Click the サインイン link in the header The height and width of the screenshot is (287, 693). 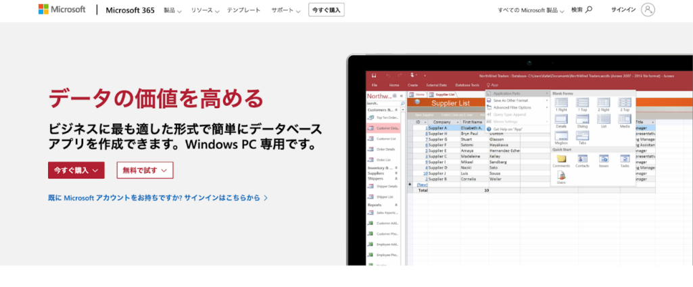[623, 9]
